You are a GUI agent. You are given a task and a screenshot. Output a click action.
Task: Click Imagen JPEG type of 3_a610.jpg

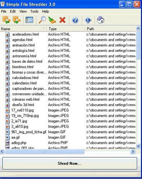[58, 127]
